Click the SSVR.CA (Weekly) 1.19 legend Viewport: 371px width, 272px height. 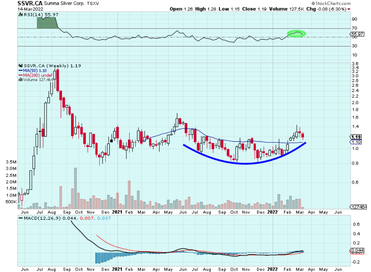(52, 66)
